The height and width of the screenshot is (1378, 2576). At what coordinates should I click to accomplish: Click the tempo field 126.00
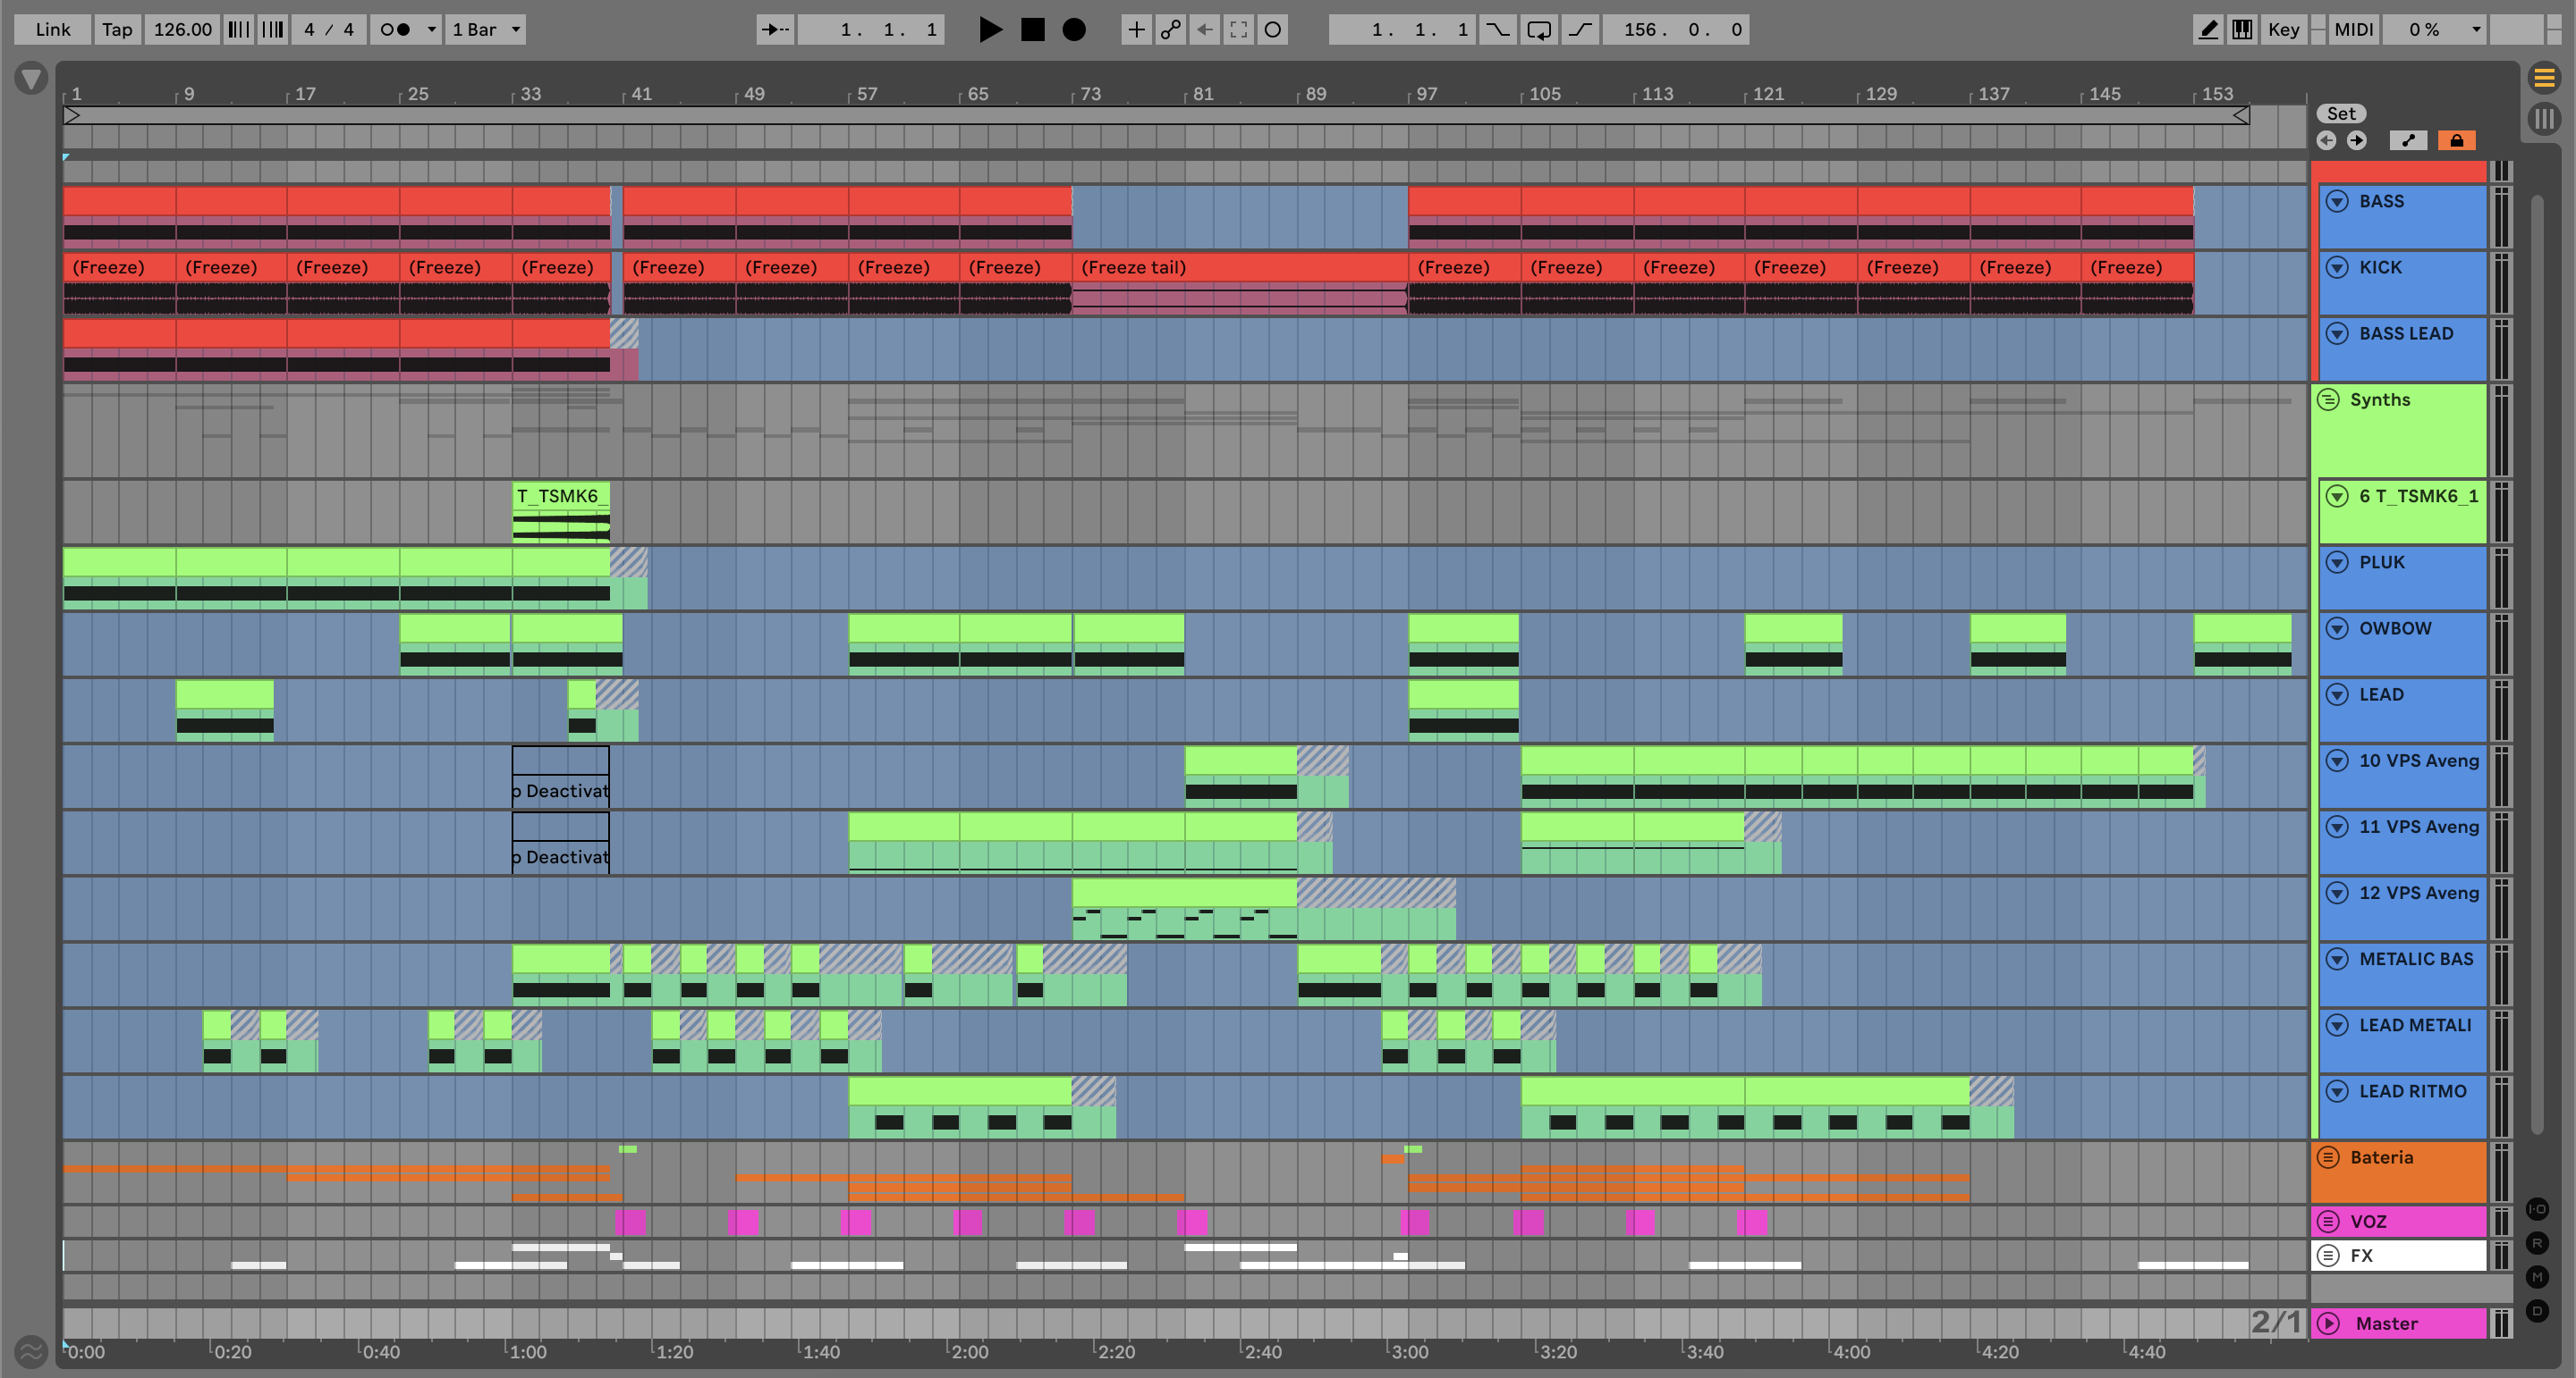(x=182, y=29)
